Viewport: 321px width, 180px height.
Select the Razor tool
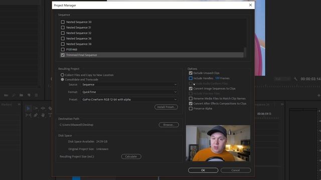50,108
